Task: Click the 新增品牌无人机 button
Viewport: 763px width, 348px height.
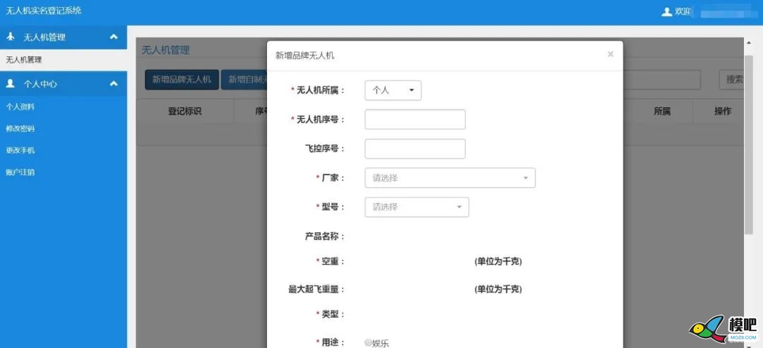Action: (182, 80)
